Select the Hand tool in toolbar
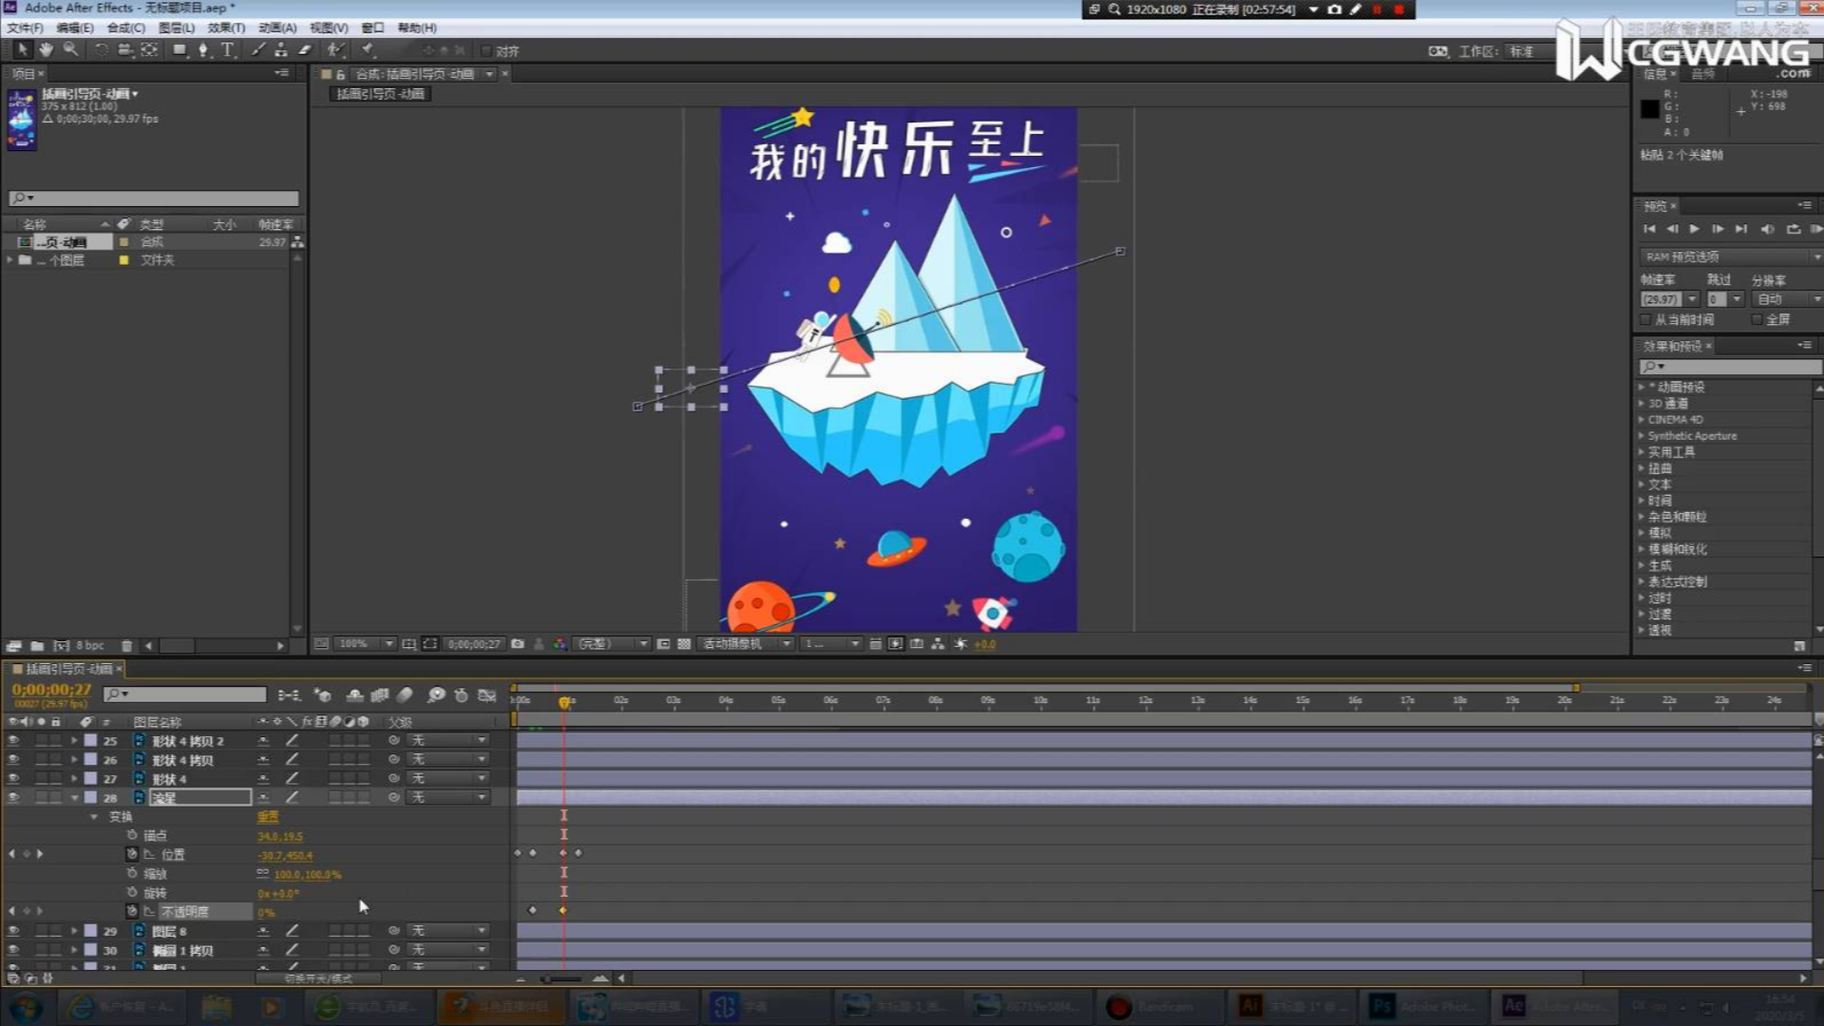 (x=46, y=49)
